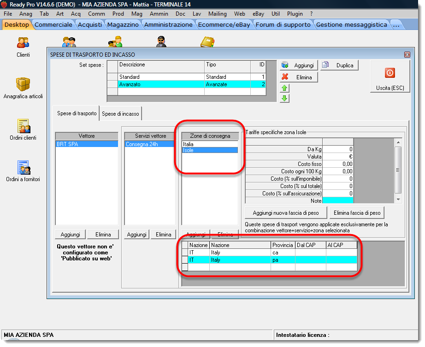Switch to the Commerciale tab

coord(53,24)
